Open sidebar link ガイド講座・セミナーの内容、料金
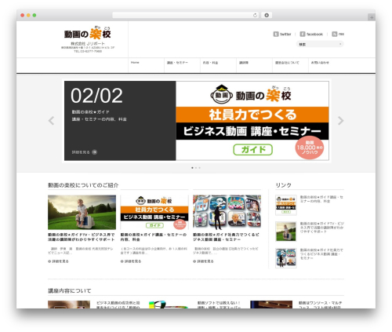Viewport: 392px width, 332px height. [321, 199]
